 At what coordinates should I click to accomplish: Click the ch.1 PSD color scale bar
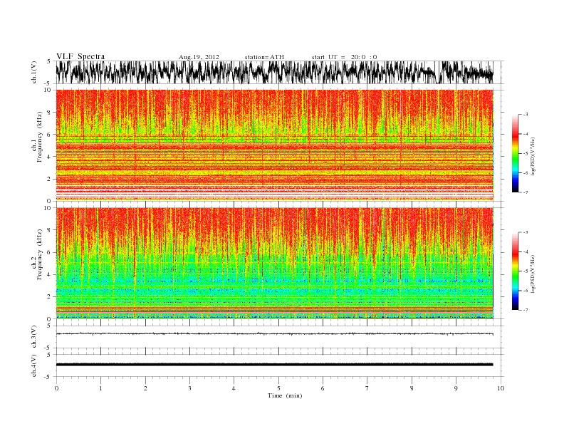515,153
